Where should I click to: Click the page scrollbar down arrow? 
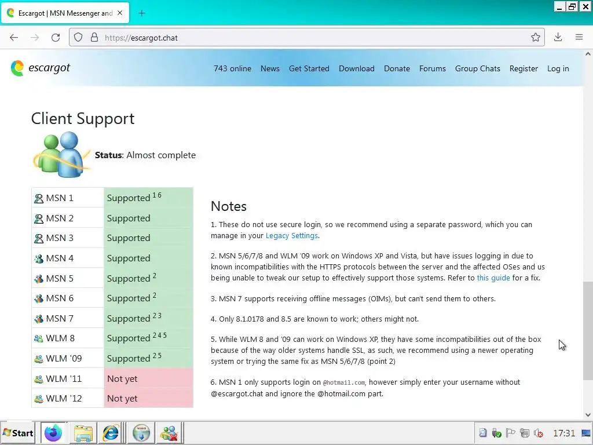tap(588, 415)
